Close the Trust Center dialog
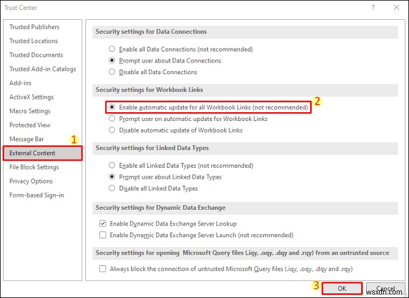This screenshot has height=298, width=409. pos(396,8)
